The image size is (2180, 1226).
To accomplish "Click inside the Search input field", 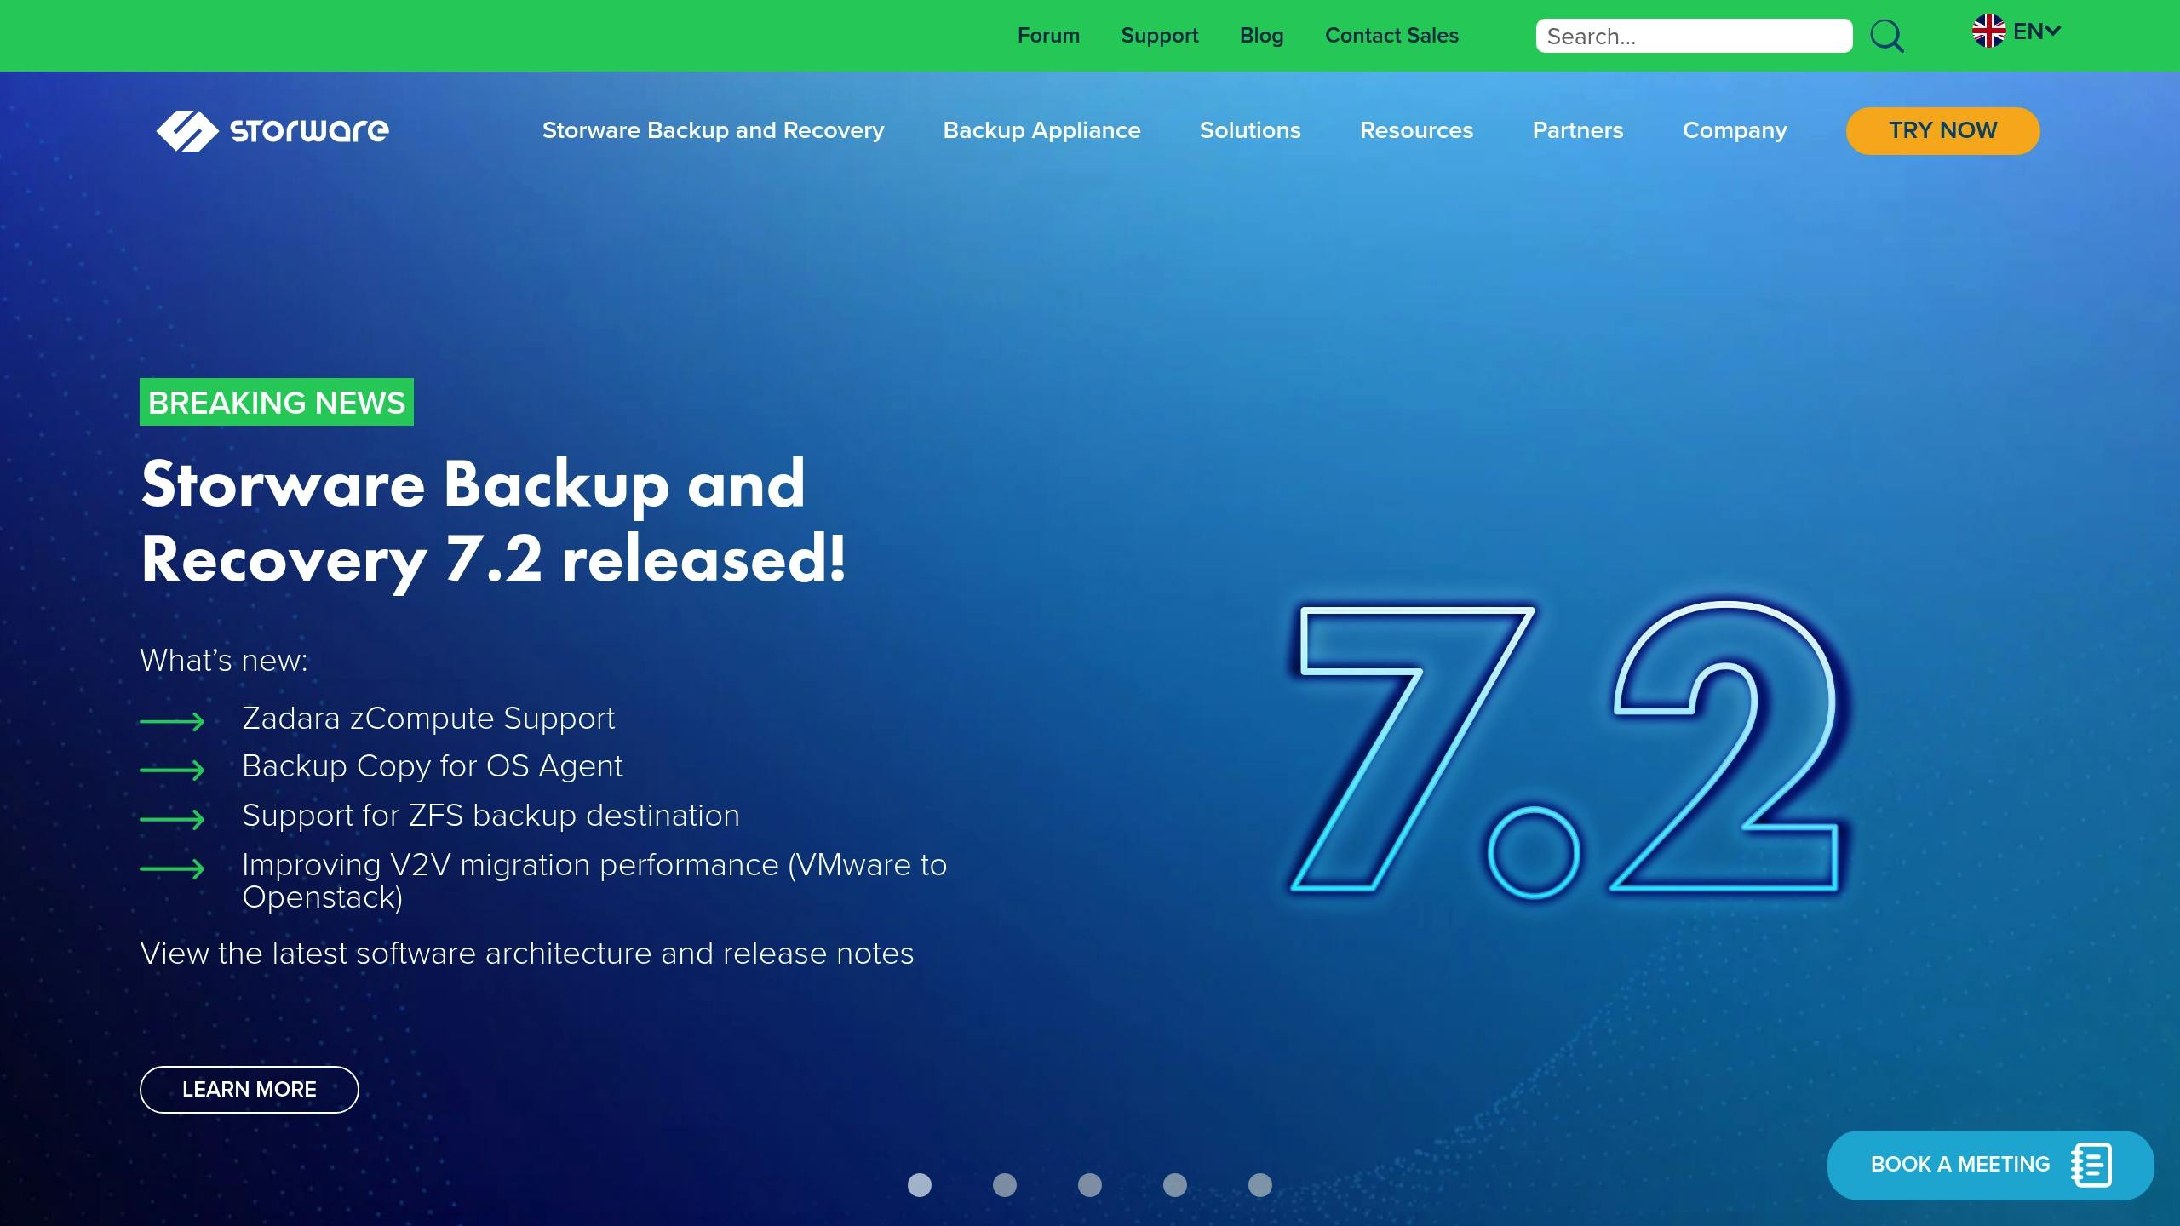I will point(1693,36).
